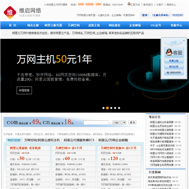Select the highlighted second carousel dot
Screen dimensions: 189x189
(107, 108)
